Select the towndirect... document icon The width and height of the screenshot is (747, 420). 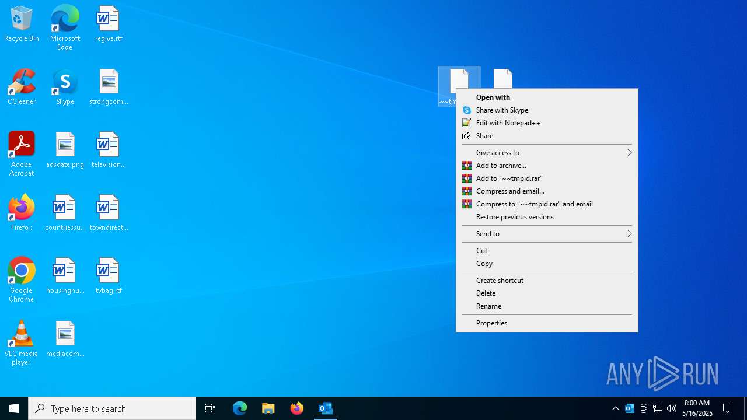coord(109,213)
